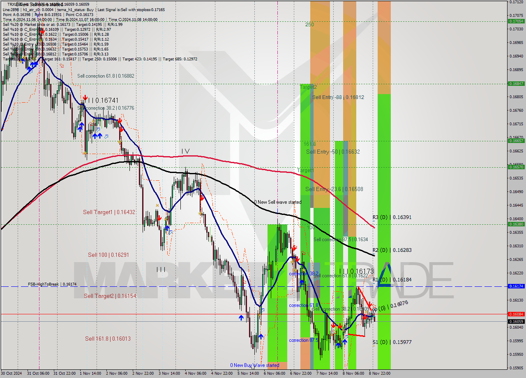
Task: Click the blue 'correction 87.5' label
Action: point(304,340)
